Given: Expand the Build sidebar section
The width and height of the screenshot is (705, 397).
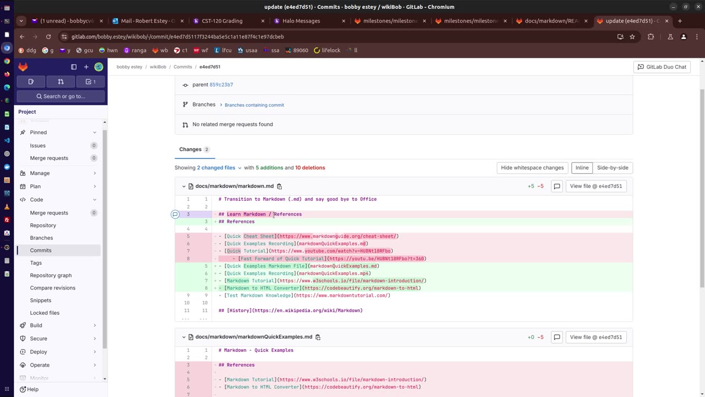Looking at the screenshot, I should pos(95,325).
